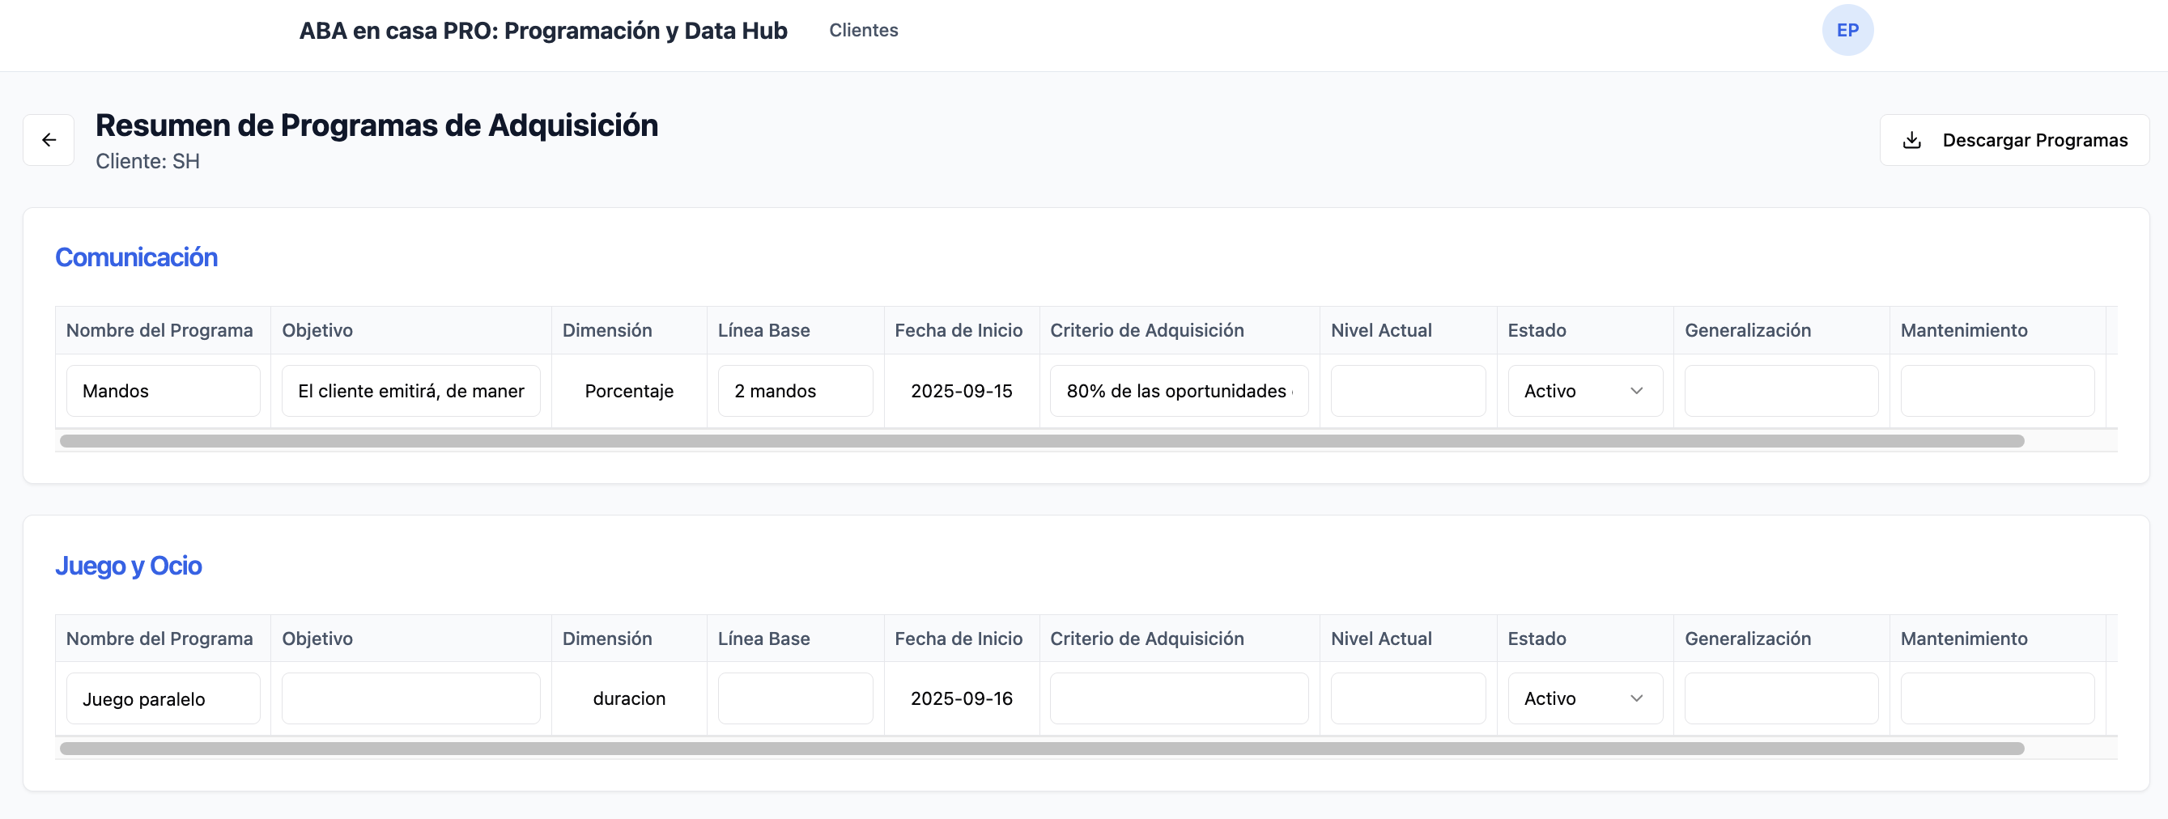Viewport: 2168px width, 819px height.
Task: Click the Criterio de Adquisición field for Mandos
Action: [x=1178, y=391]
